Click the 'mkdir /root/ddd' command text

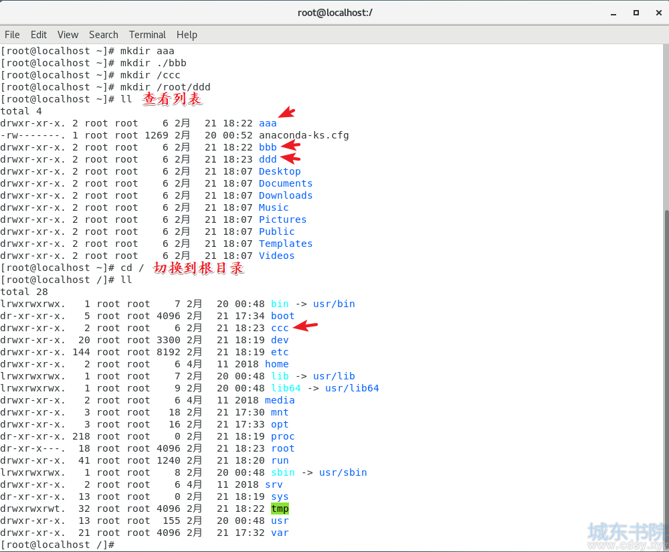(165, 87)
